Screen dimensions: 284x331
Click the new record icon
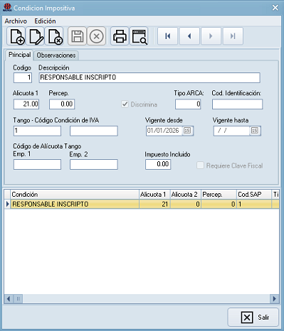[x=16, y=36]
